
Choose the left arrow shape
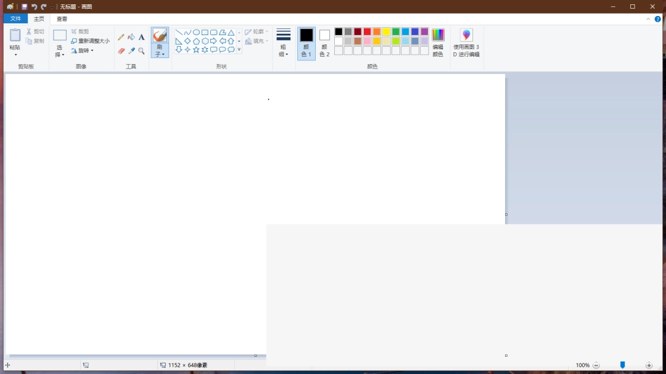[x=222, y=41]
